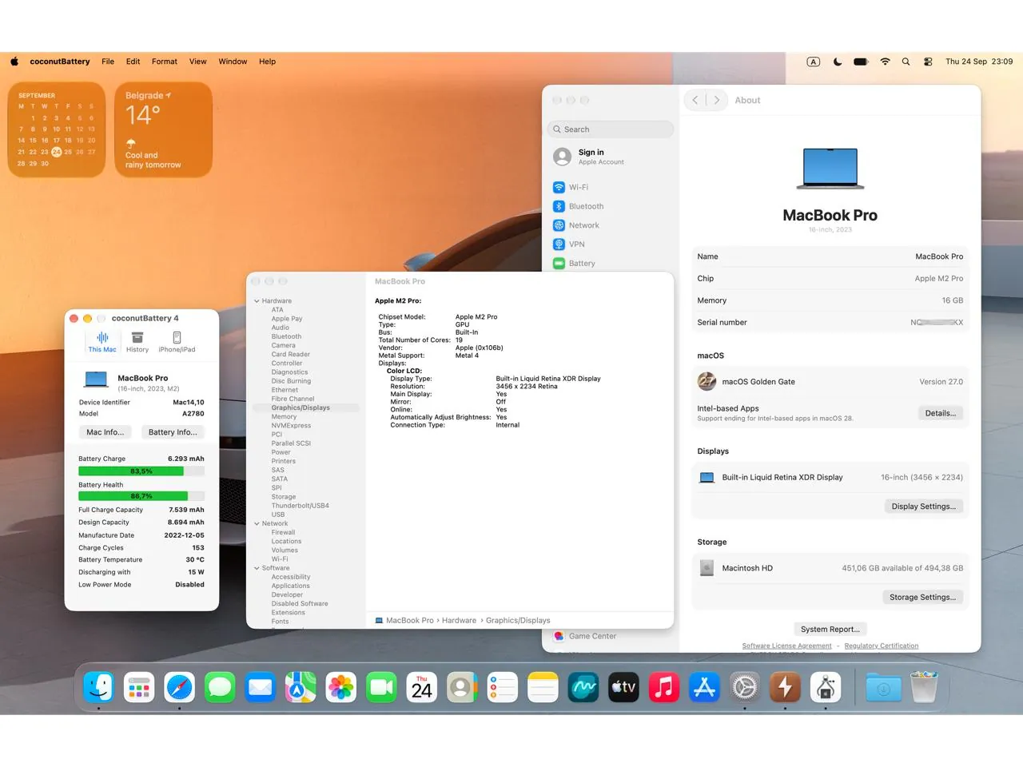Open Storage Settings... in About
The height and width of the screenshot is (767, 1023).
click(923, 598)
